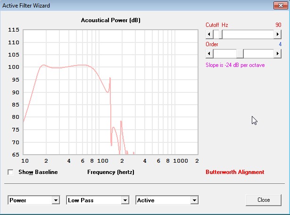
Task: Click the Order slider left arrow
Action: [x=209, y=54]
